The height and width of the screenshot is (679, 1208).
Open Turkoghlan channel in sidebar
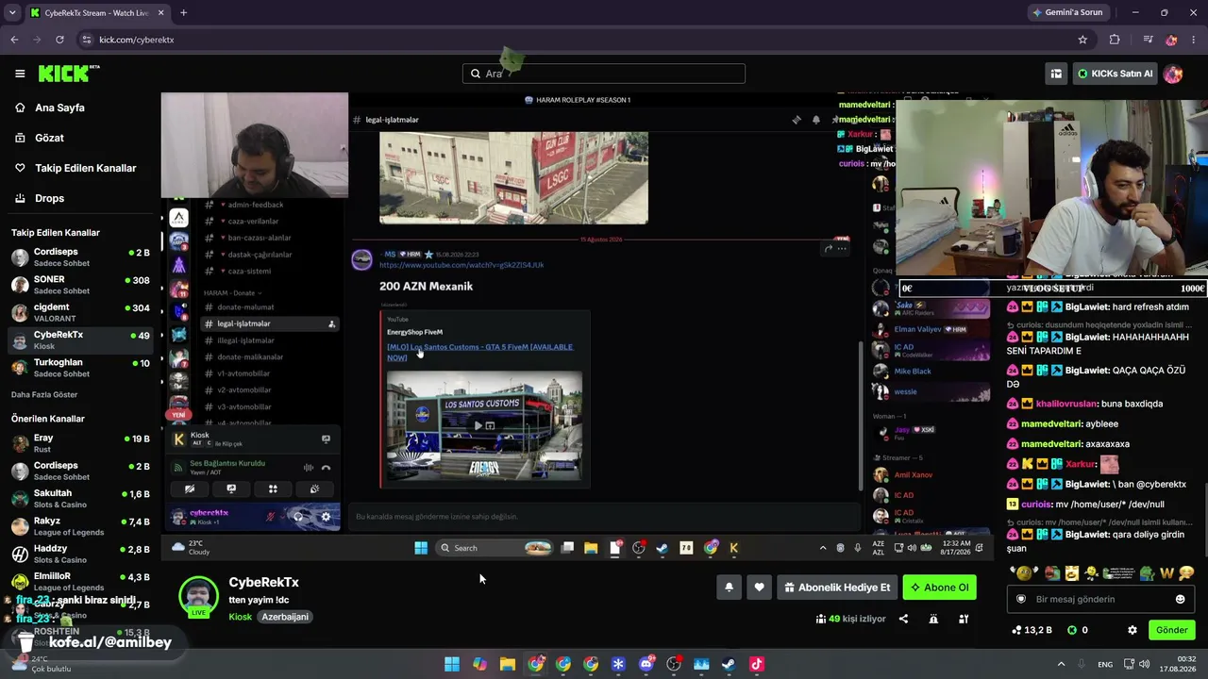80,367
